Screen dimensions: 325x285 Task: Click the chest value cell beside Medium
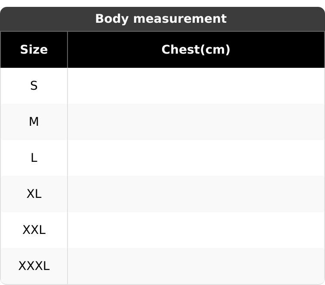coord(196,122)
